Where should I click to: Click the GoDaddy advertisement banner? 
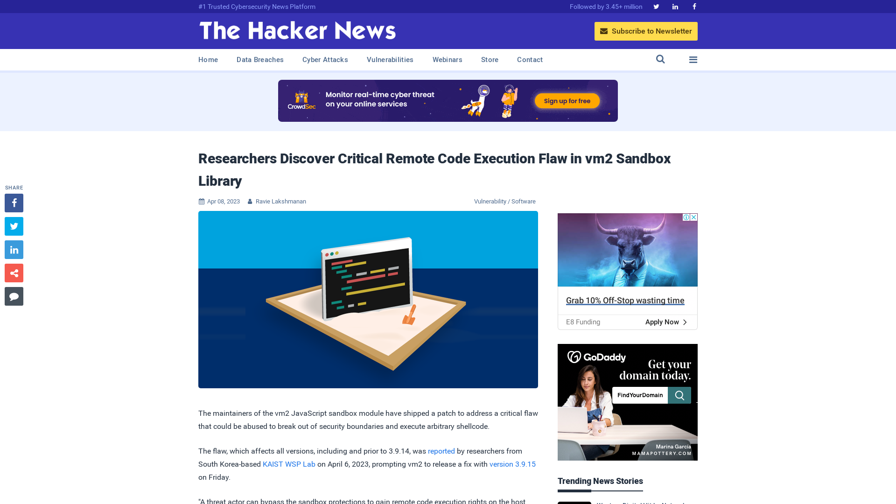[627, 401]
